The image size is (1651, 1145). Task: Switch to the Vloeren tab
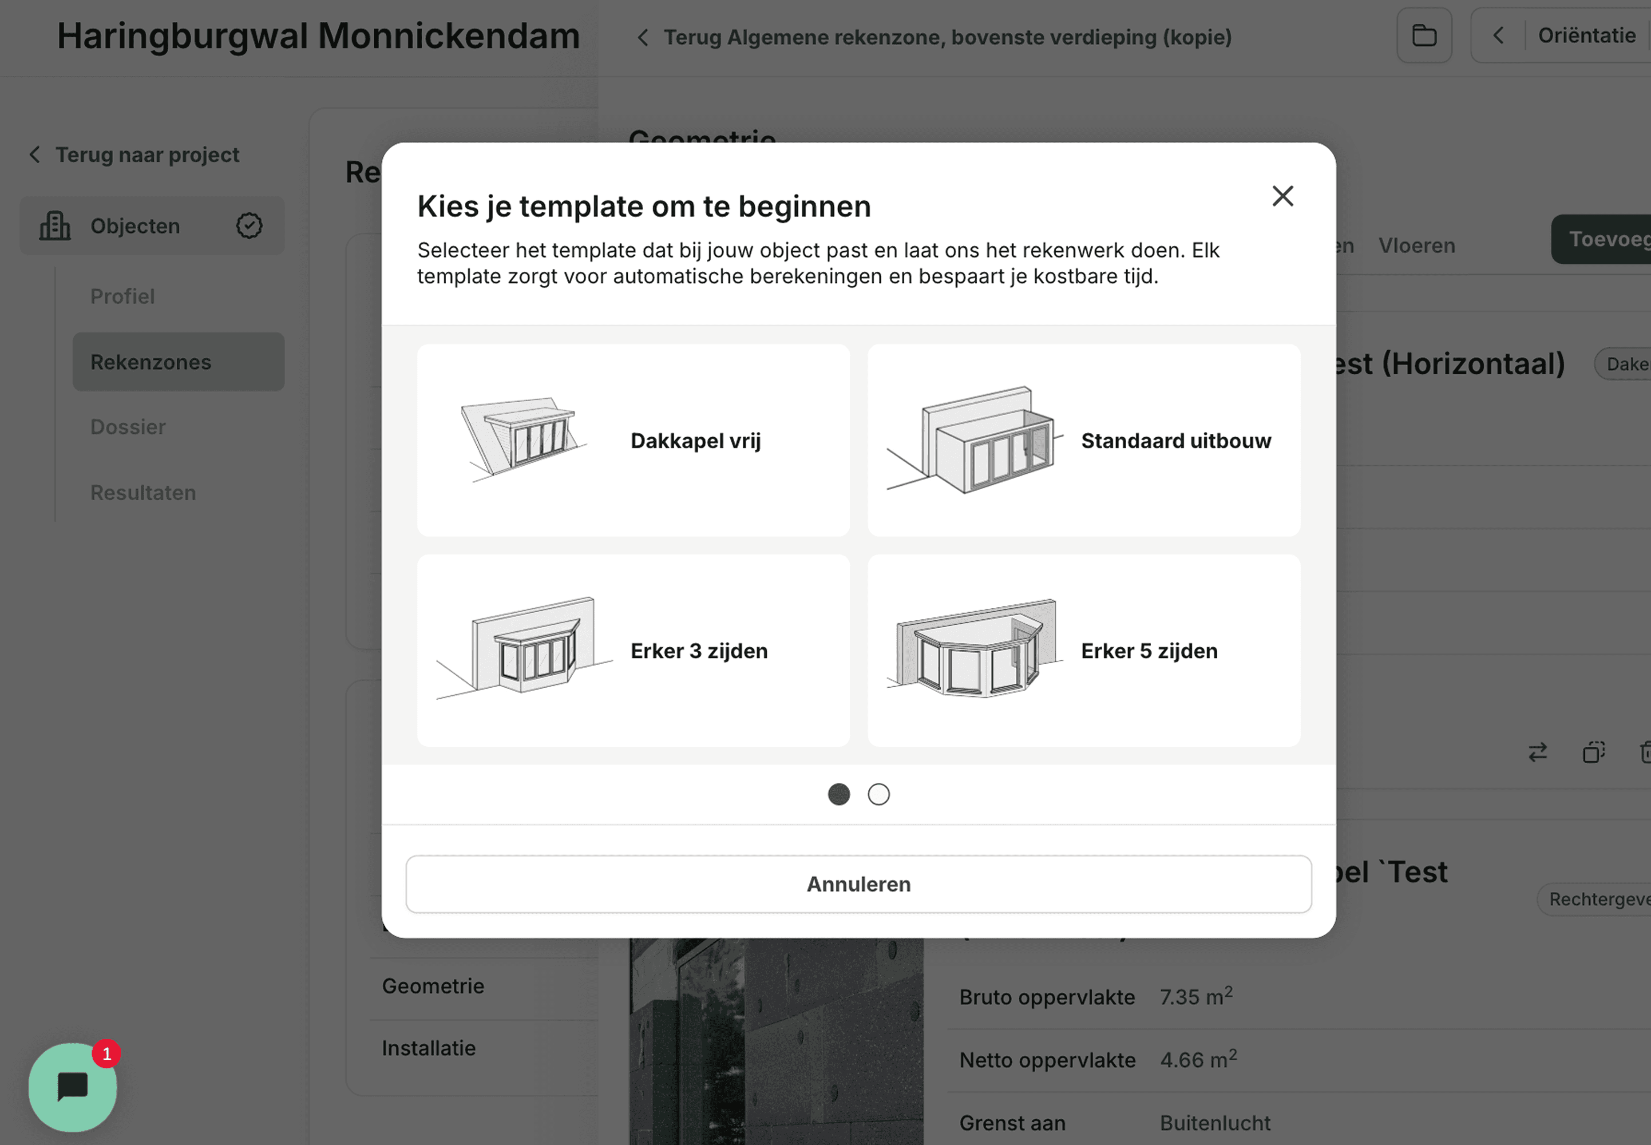coord(1417,245)
